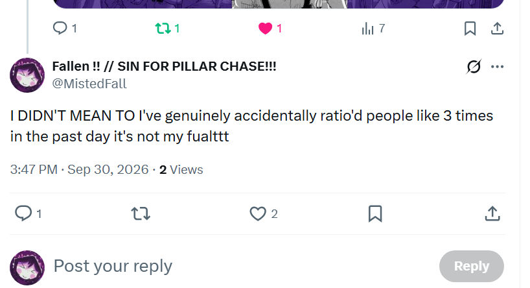This screenshot has height=288, width=530.
Task: Focus the Post your reply text field
Action: click(x=244, y=266)
